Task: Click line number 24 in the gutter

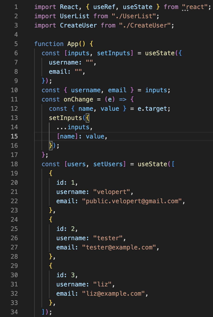Action: click(x=14, y=220)
